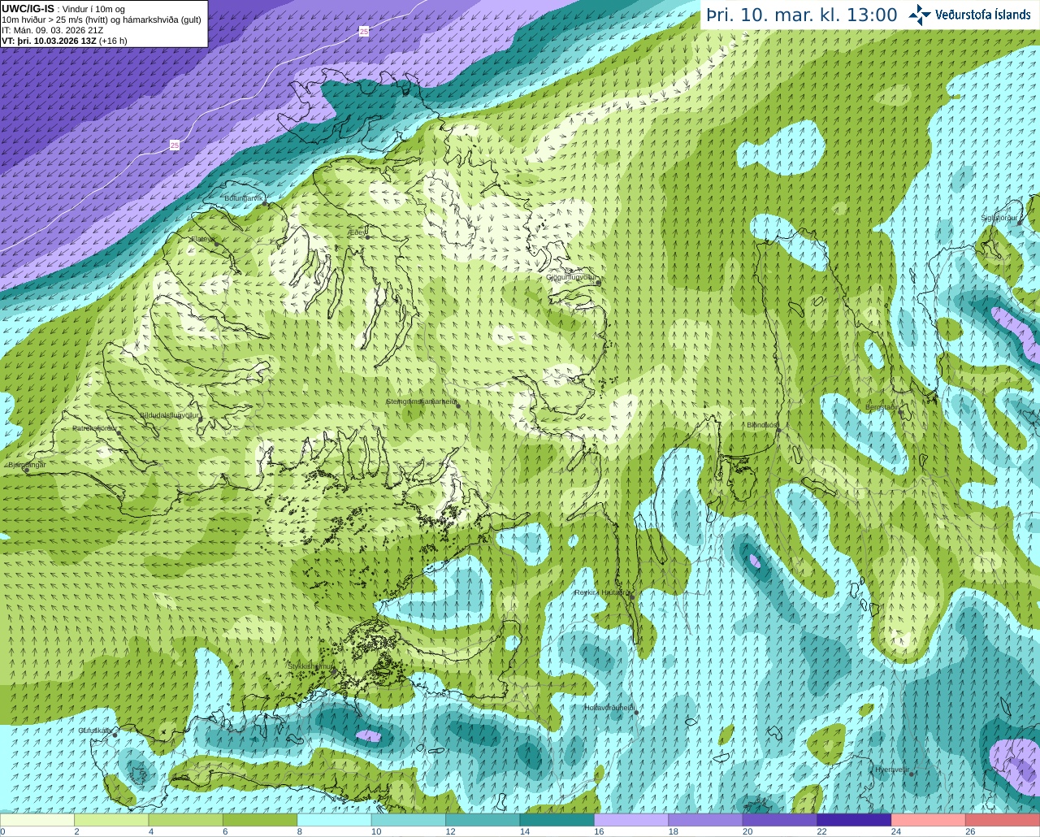The width and height of the screenshot is (1040, 837).
Task: Click the lower '25' gust contour label
Action: (175, 145)
